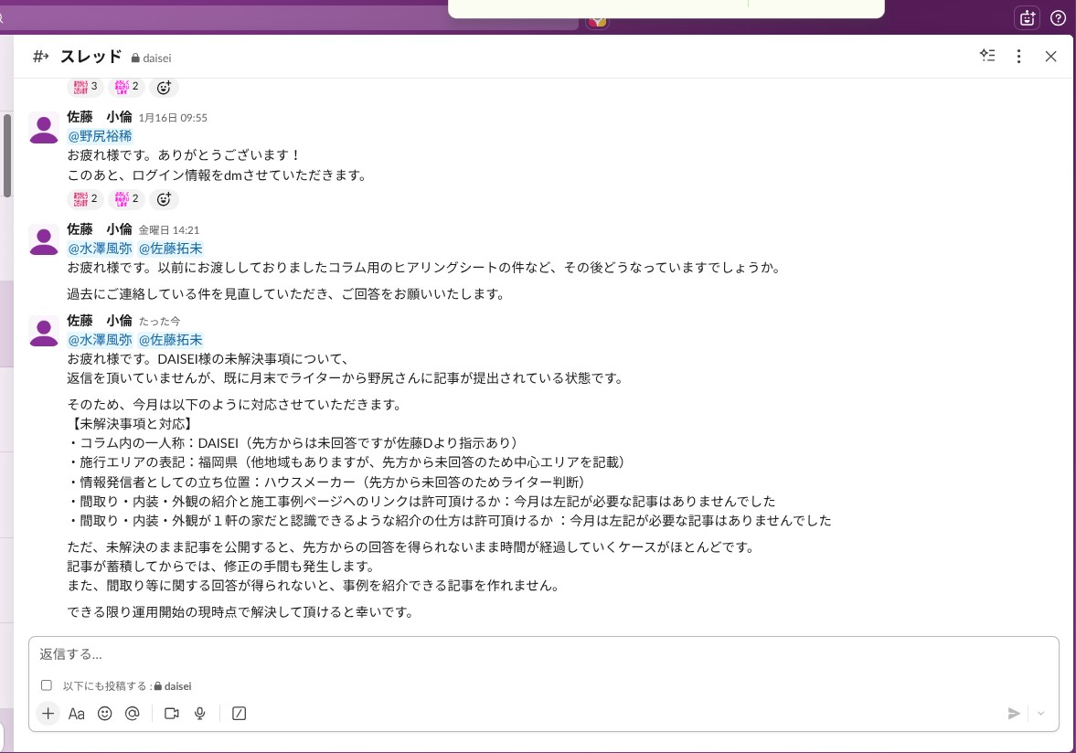Record an audio clip with the microphone
The height and width of the screenshot is (753, 1076).
199,714
